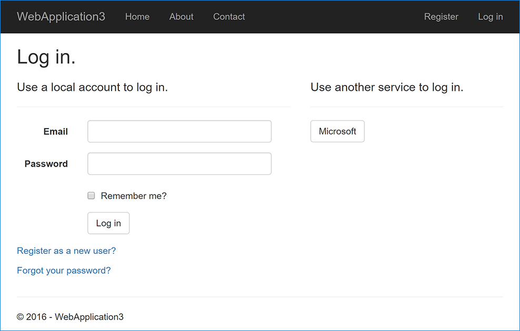Open the Contact page
520x331 pixels.
[x=229, y=17]
